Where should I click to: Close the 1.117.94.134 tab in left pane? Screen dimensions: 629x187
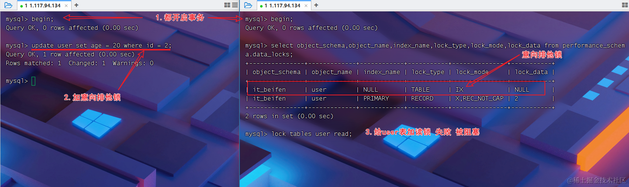coord(66,6)
